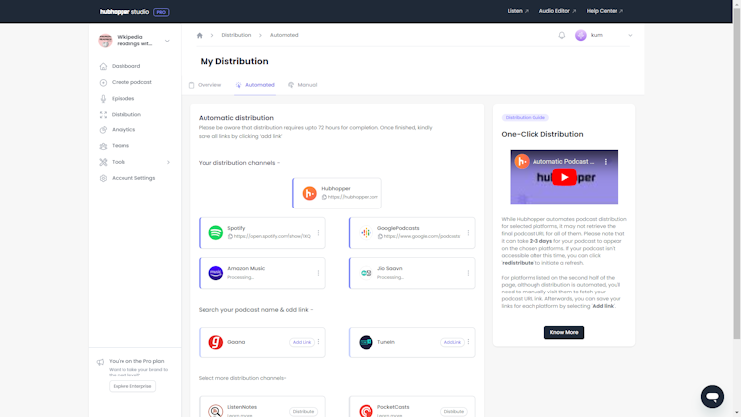
Task: Open the chat support widget
Action: [x=712, y=396]
